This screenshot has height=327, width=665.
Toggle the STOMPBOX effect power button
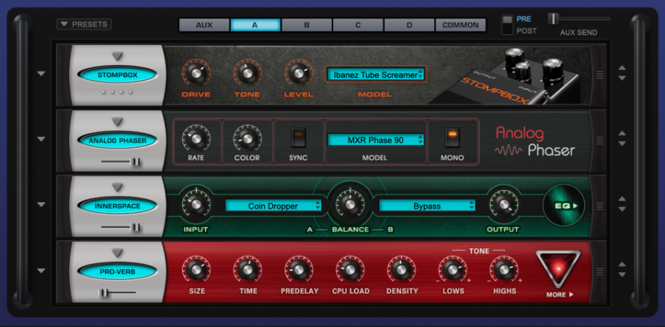pos(118,75)
